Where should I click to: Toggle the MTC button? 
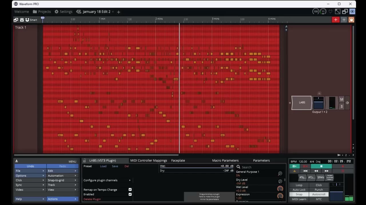[319, 199]
